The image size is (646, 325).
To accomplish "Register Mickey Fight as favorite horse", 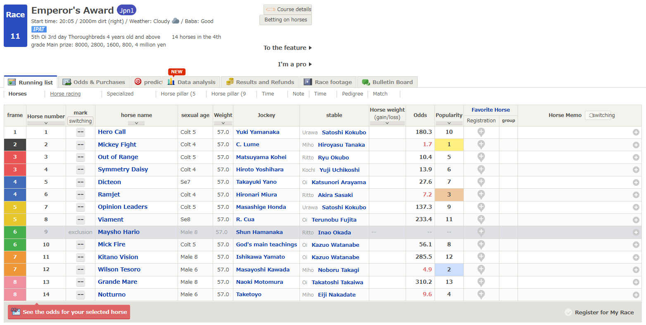I will pyautogui.click(x=481, y=145).
